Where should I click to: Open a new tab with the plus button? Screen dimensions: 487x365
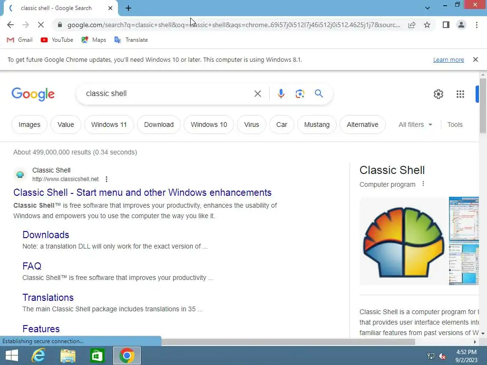point(128,9)
